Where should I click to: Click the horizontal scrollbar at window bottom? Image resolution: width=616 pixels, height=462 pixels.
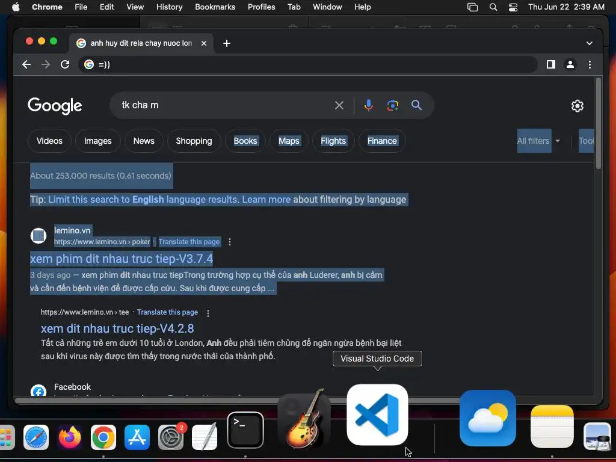pyautogui.click(x=236, y=401)
